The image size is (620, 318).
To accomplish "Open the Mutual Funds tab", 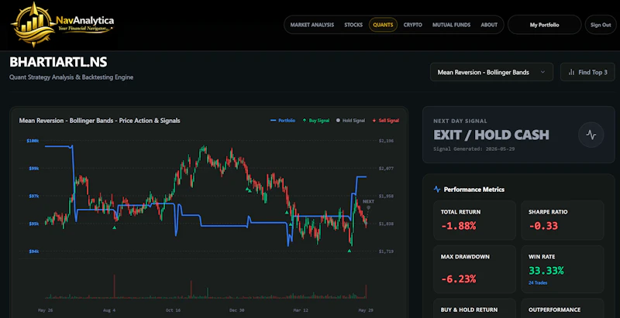I will (x=451, y=25).
